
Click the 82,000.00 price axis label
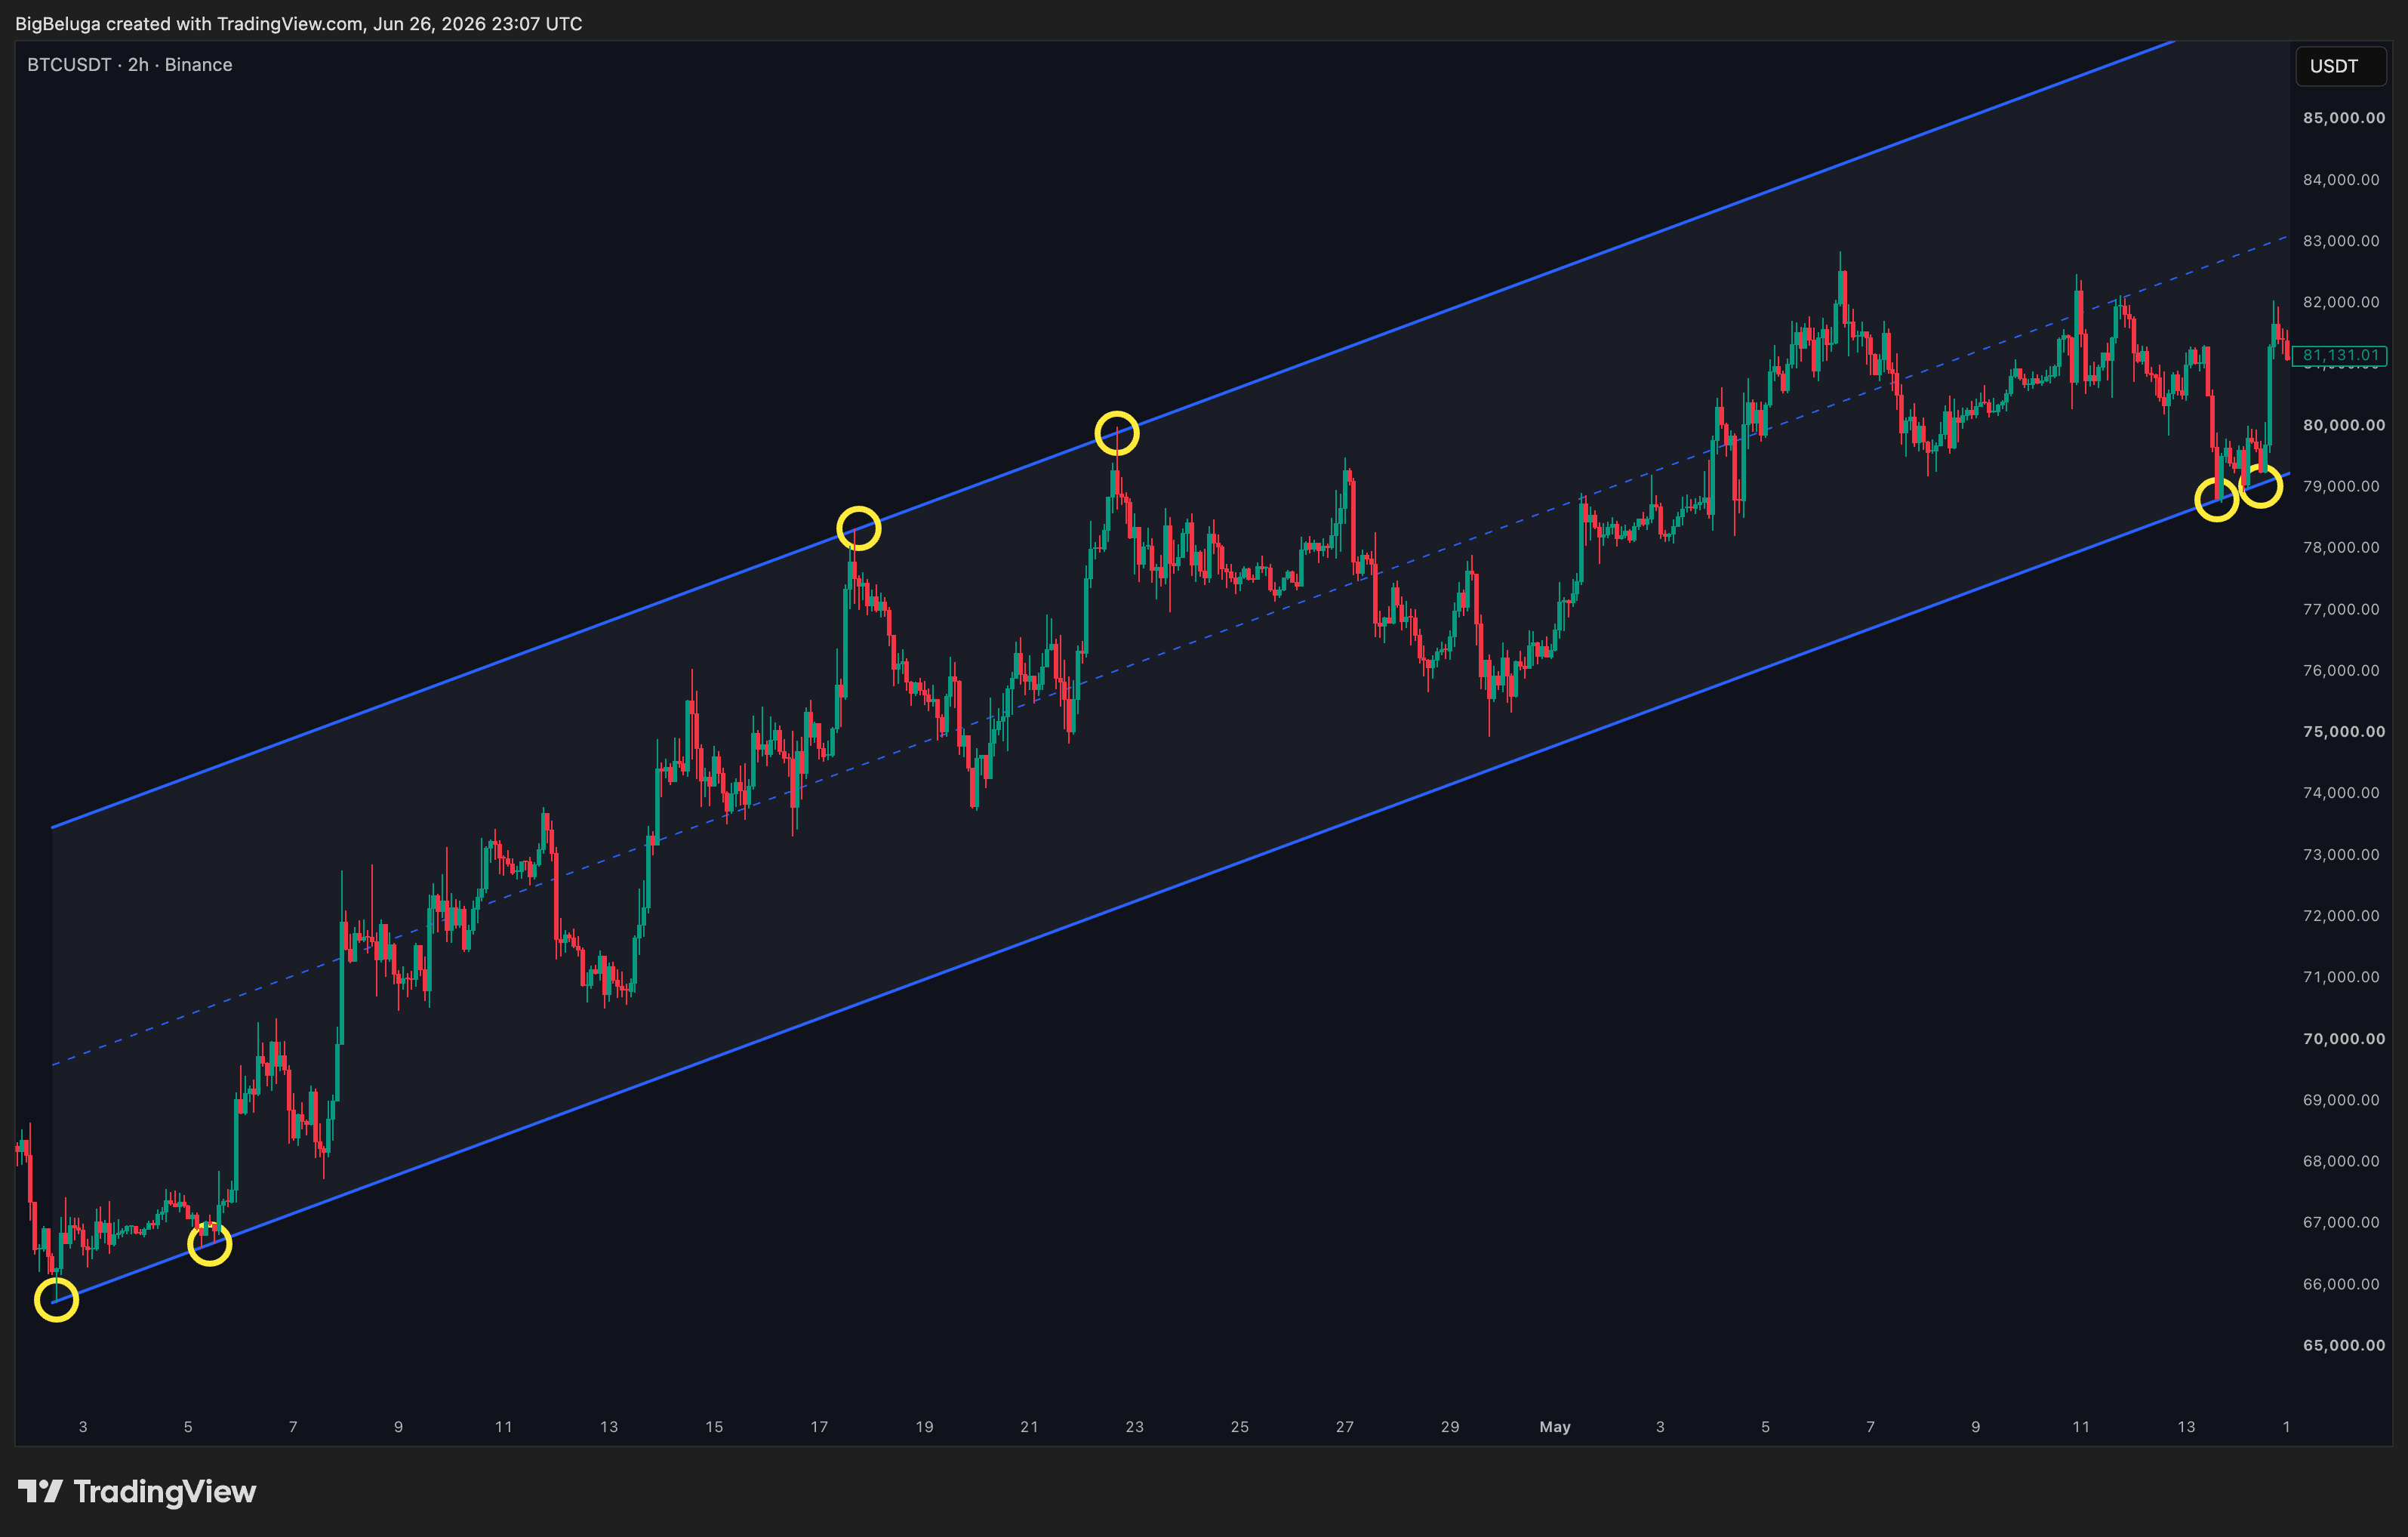click(2341, 302)
